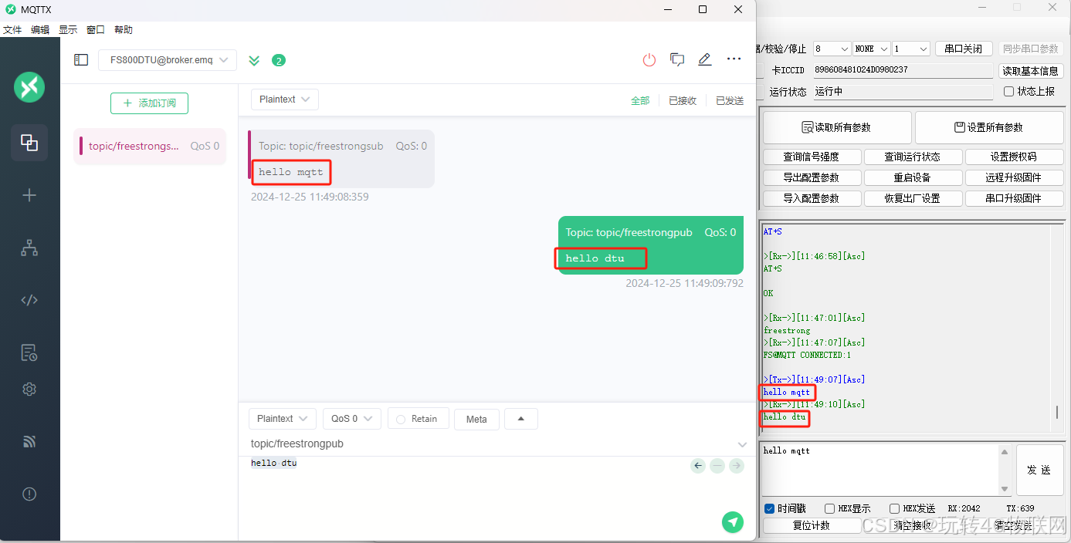Click the green send message icon

click(x=732, y=522)
